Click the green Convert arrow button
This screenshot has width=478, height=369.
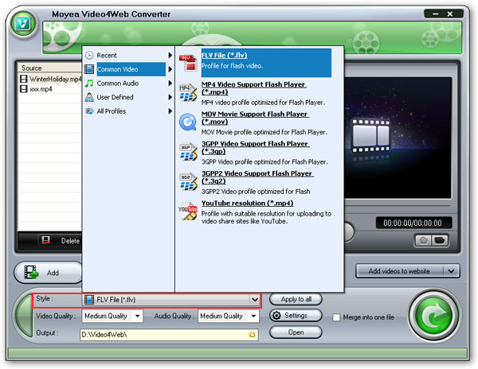coord(433,316)
